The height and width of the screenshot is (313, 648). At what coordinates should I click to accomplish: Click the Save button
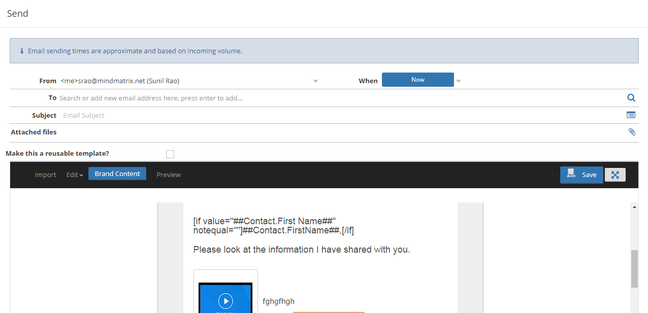pyautogui.click(x=581, y=175)
